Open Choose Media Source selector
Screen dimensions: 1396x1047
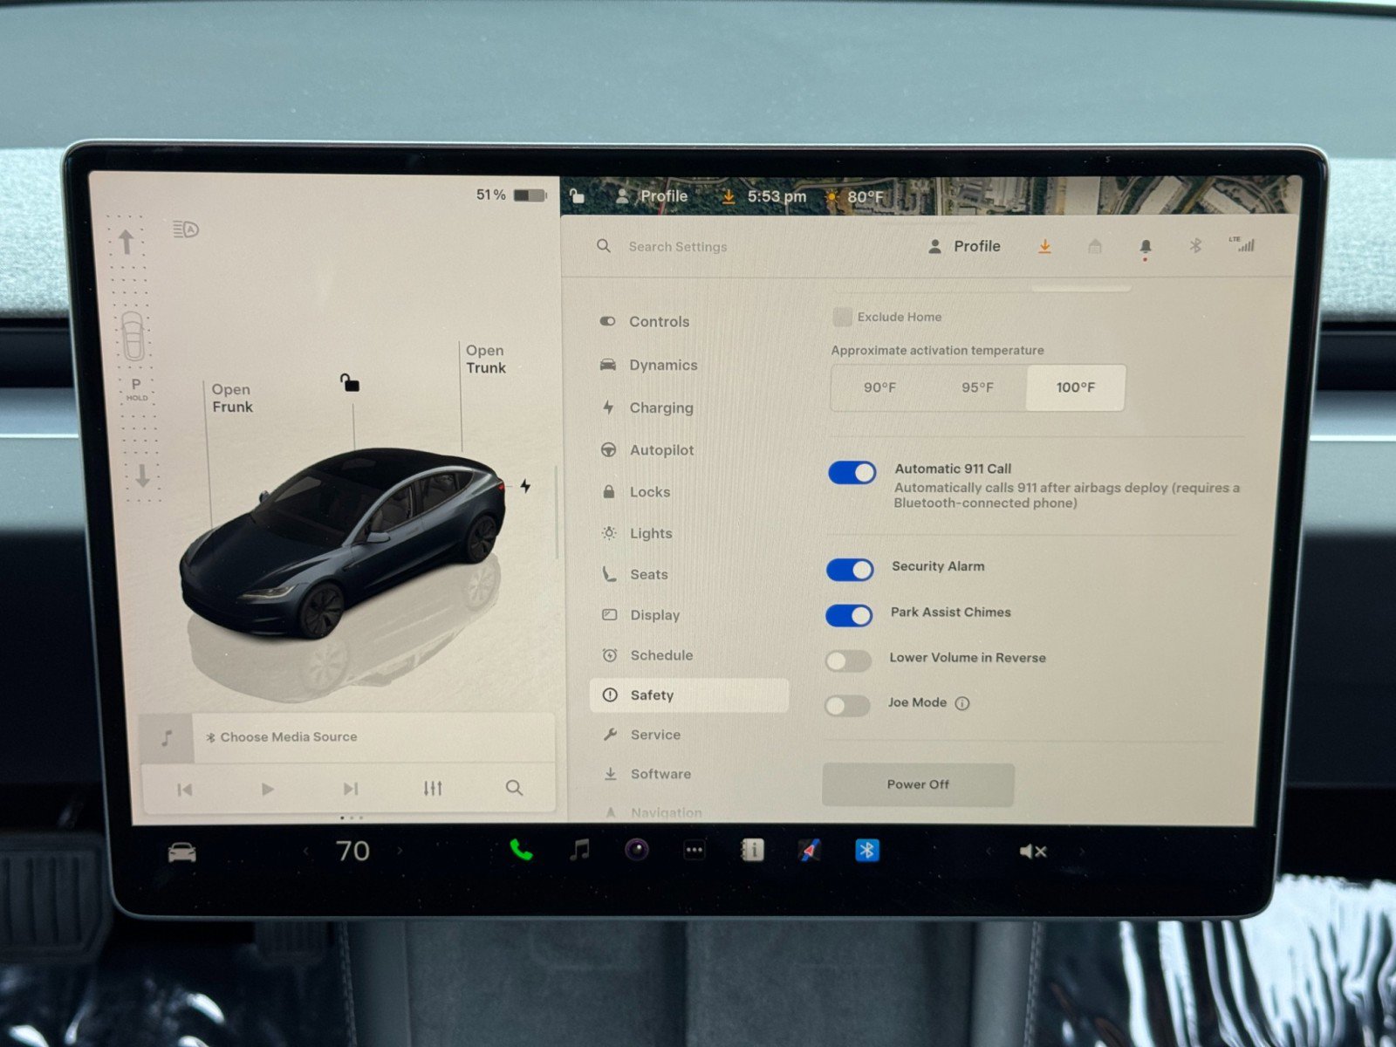[x=284, y=736]
